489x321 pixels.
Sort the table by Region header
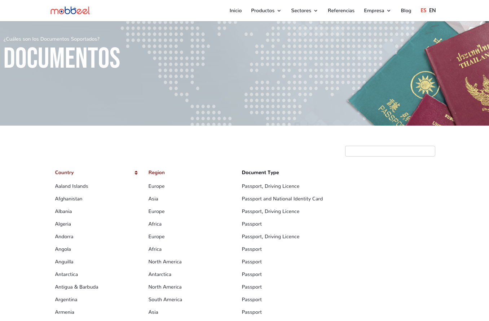pos(157,173)
